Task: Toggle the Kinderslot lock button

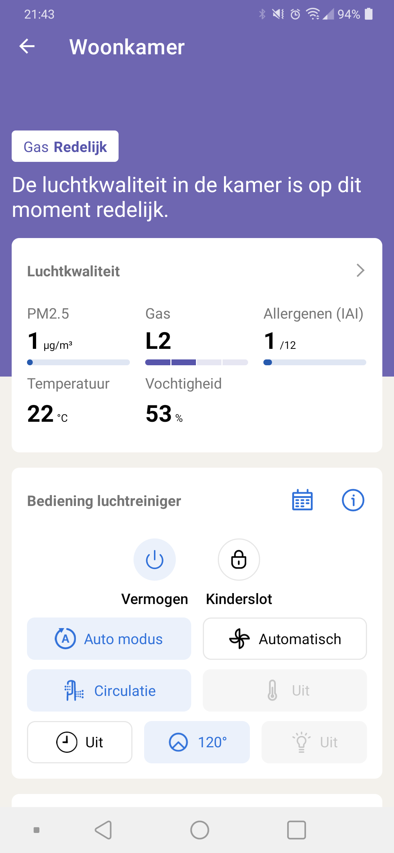Action: tap(239, 560)
